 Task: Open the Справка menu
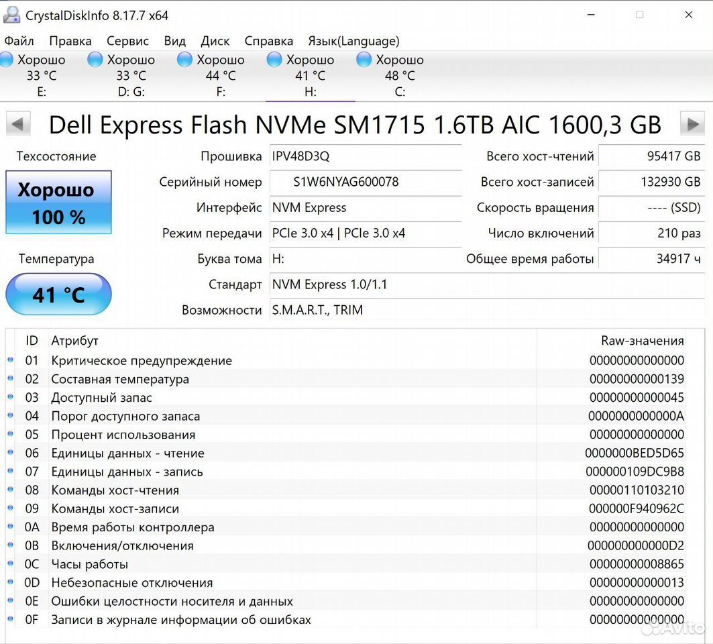[x=269, y=41]
